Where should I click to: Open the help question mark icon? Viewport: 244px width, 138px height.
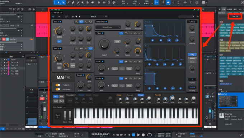190,2
